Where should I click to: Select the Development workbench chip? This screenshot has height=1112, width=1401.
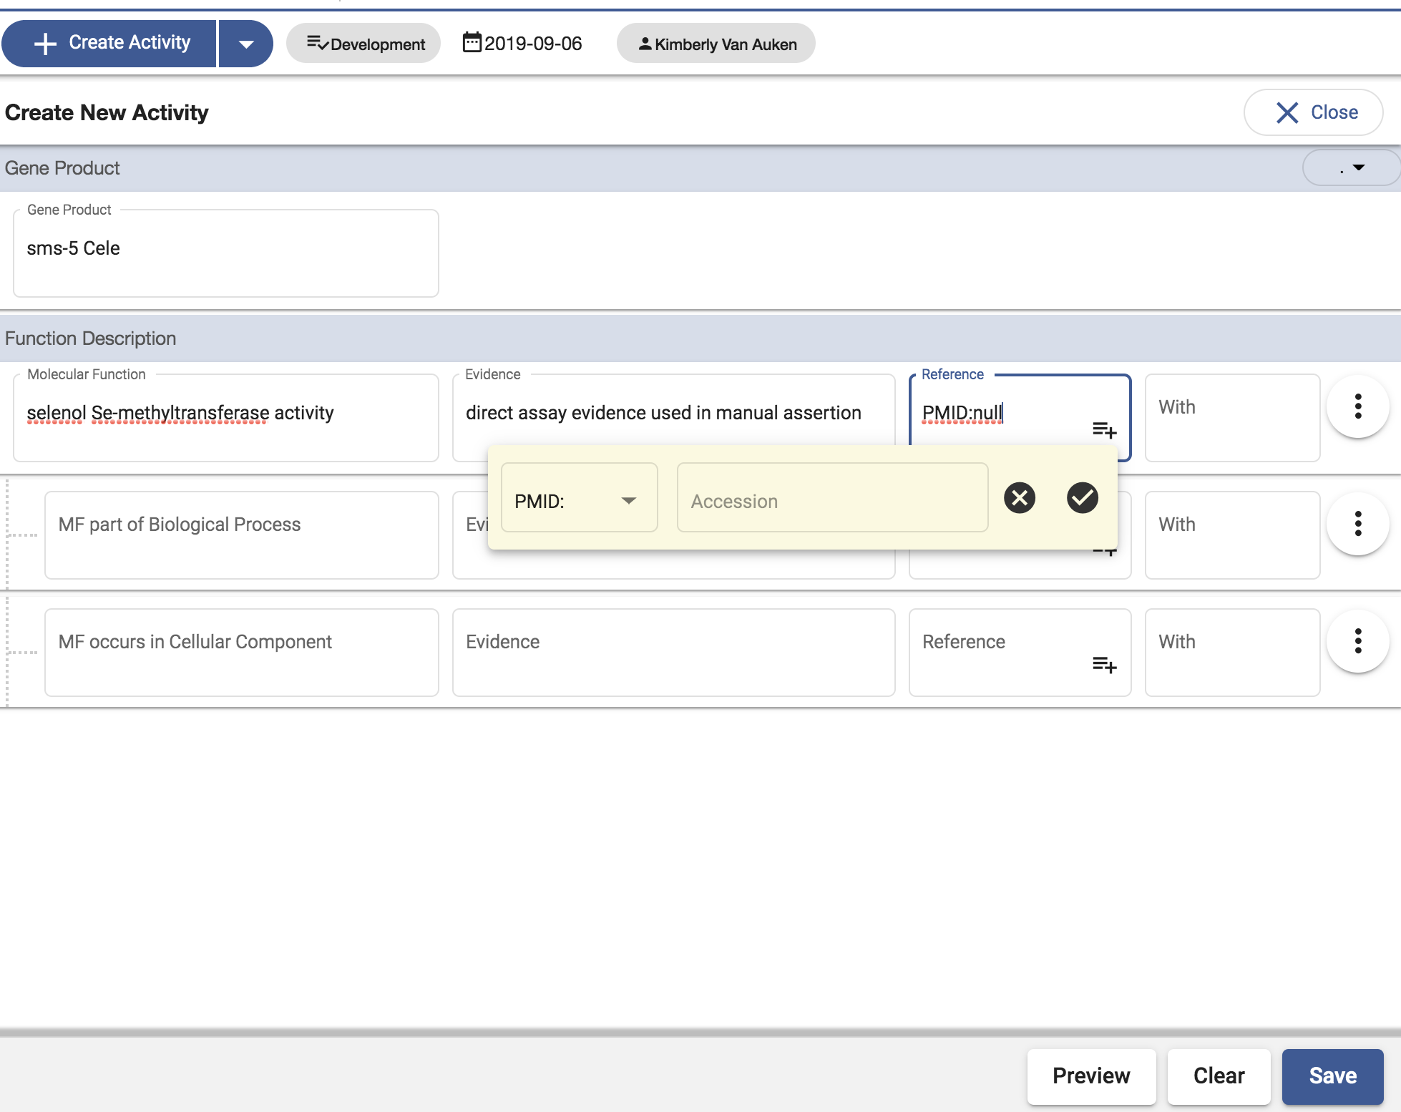(x=363, y=43)
